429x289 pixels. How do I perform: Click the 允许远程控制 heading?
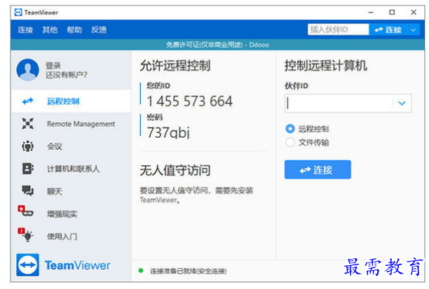(x=175, y=66)
